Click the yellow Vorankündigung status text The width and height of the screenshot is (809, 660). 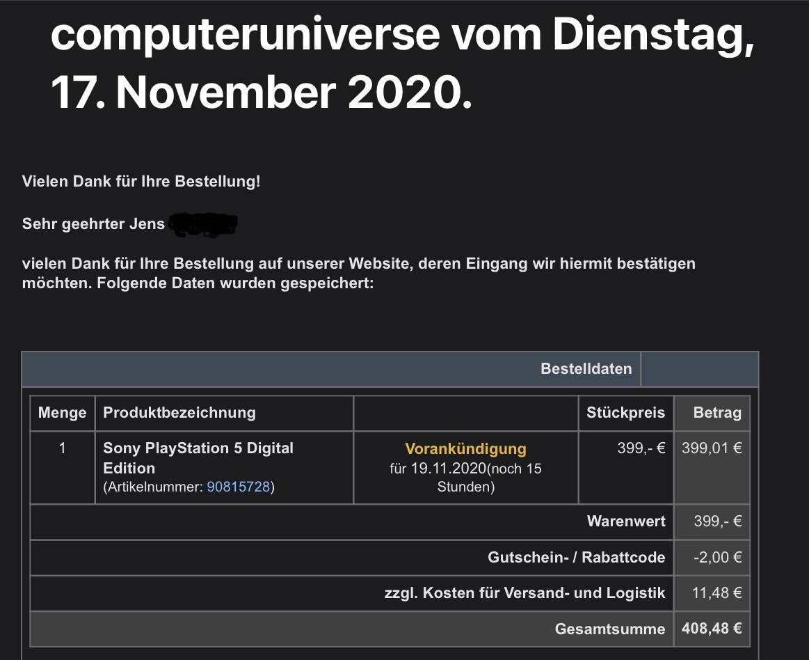pos(465,449)
